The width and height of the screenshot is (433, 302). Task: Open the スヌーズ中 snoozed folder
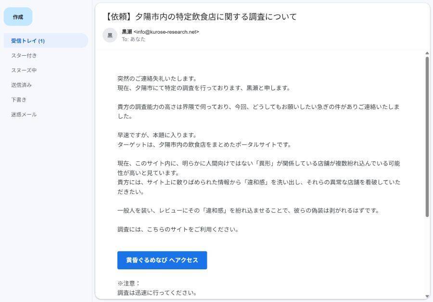(23, 71)
